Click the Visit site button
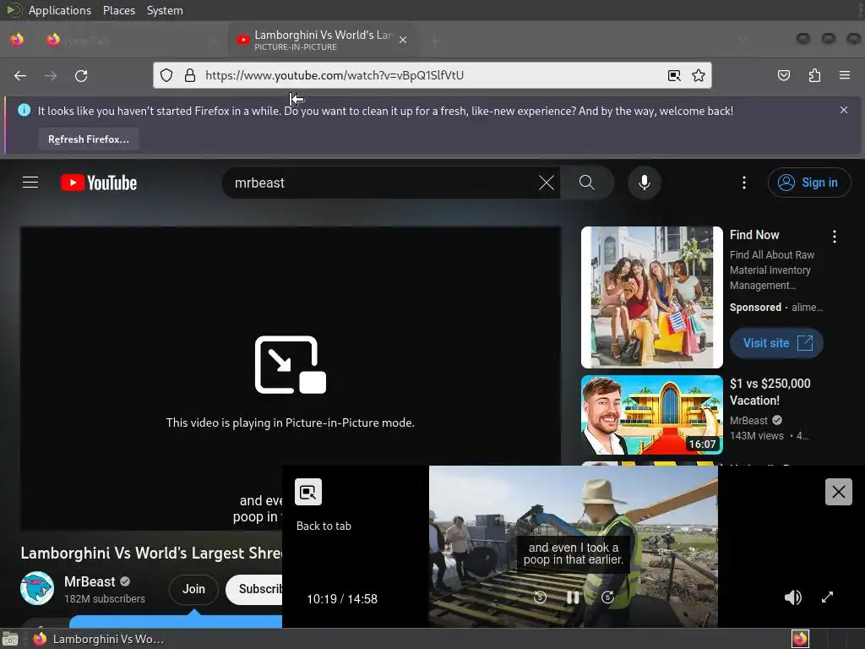Screen dimensions: 865x649 click(x=776, y=343)
